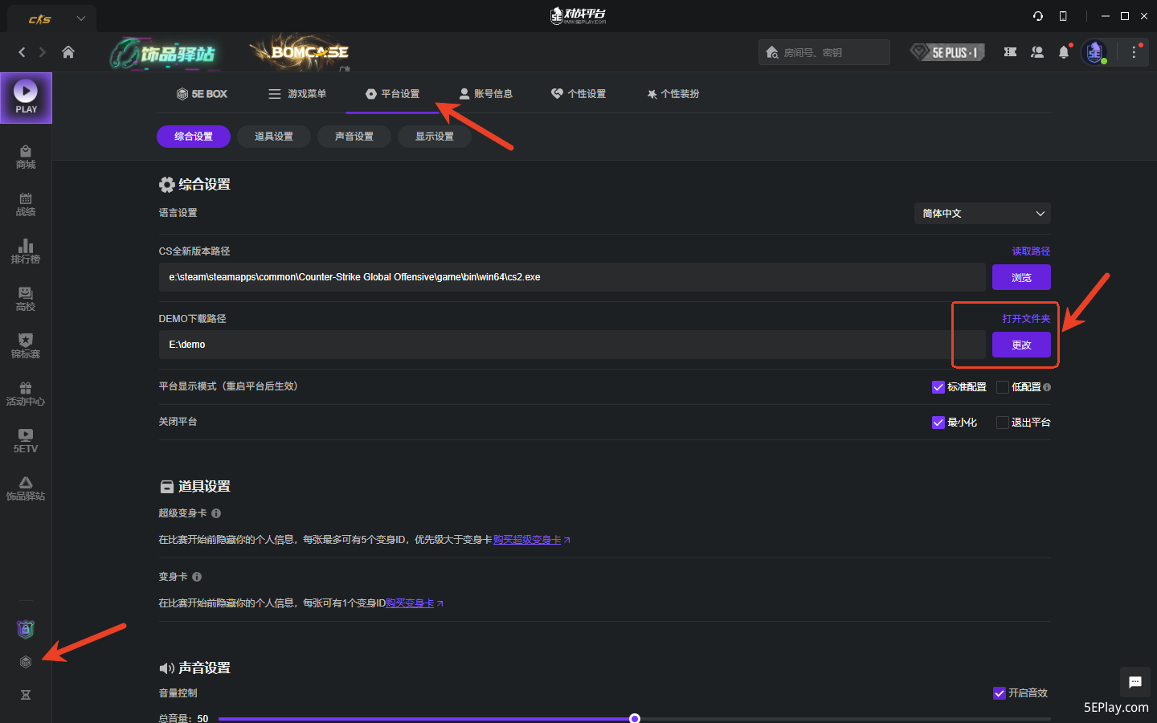Click the headset support icon in the title bar
1157x723 pixels.
click(1038, 16)
